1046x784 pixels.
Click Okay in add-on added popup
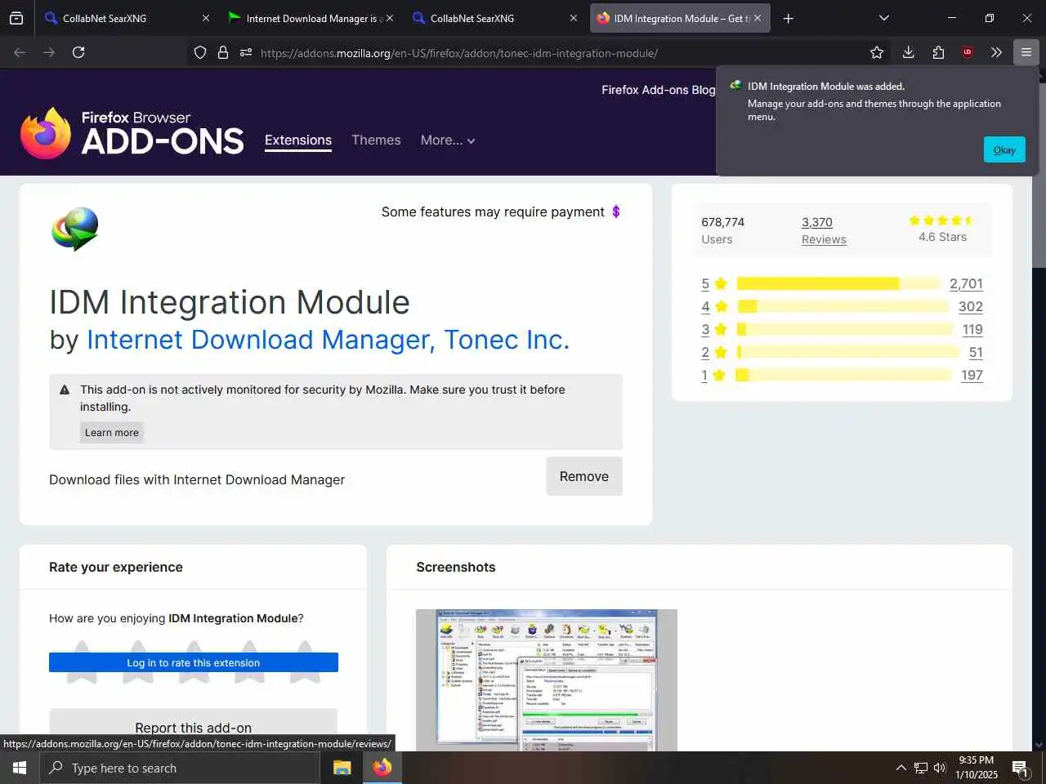[x=1004, y=149]
